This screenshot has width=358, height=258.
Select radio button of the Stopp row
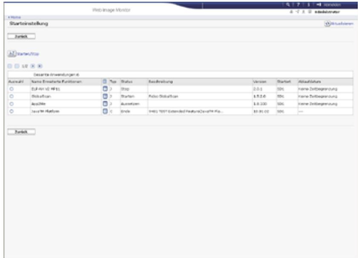12,89
